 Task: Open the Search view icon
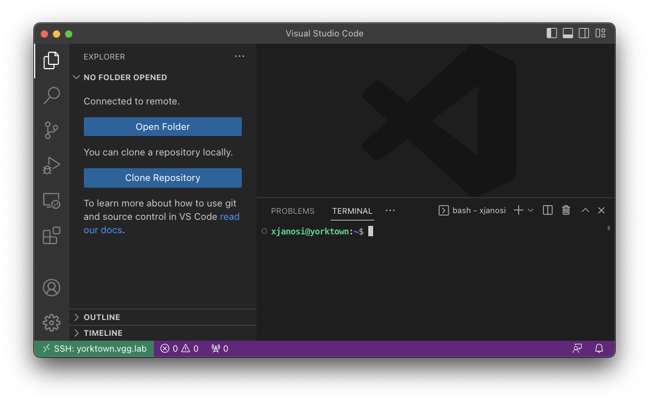[51, 95]
